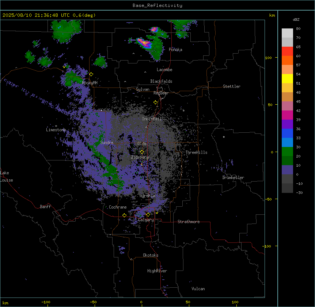Image resolution: width=315 pixels, height=307 pixels.
Task: Select the Innisfail label
Action: [x=152, y=119]
